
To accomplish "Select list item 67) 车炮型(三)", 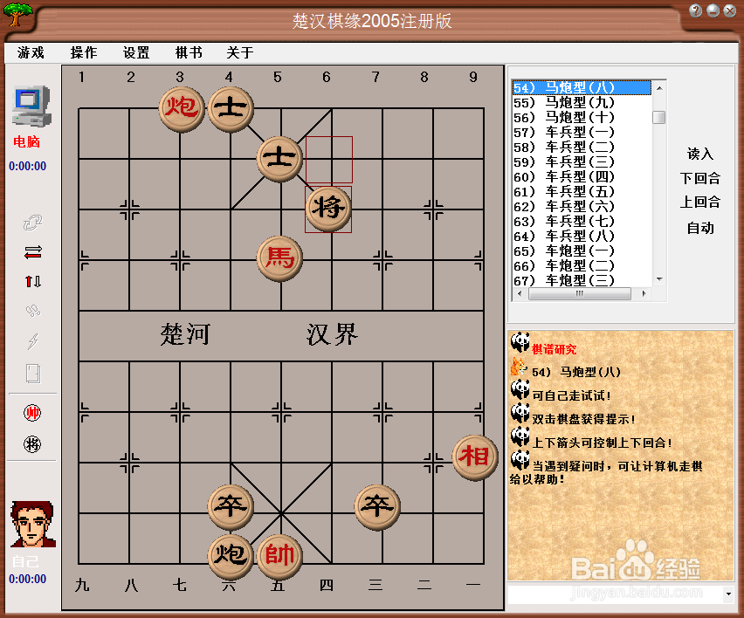I will click(x=582, y=280).
